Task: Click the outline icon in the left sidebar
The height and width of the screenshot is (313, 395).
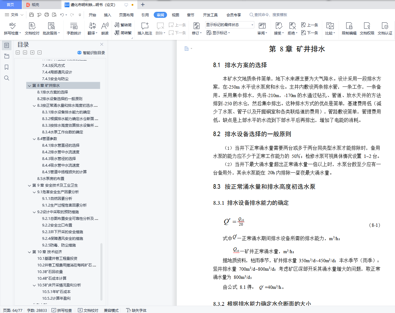Action: click(x=7, y=45)
